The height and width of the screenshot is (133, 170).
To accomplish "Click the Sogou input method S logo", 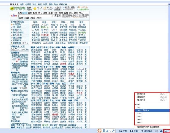I will pos(100,131).
